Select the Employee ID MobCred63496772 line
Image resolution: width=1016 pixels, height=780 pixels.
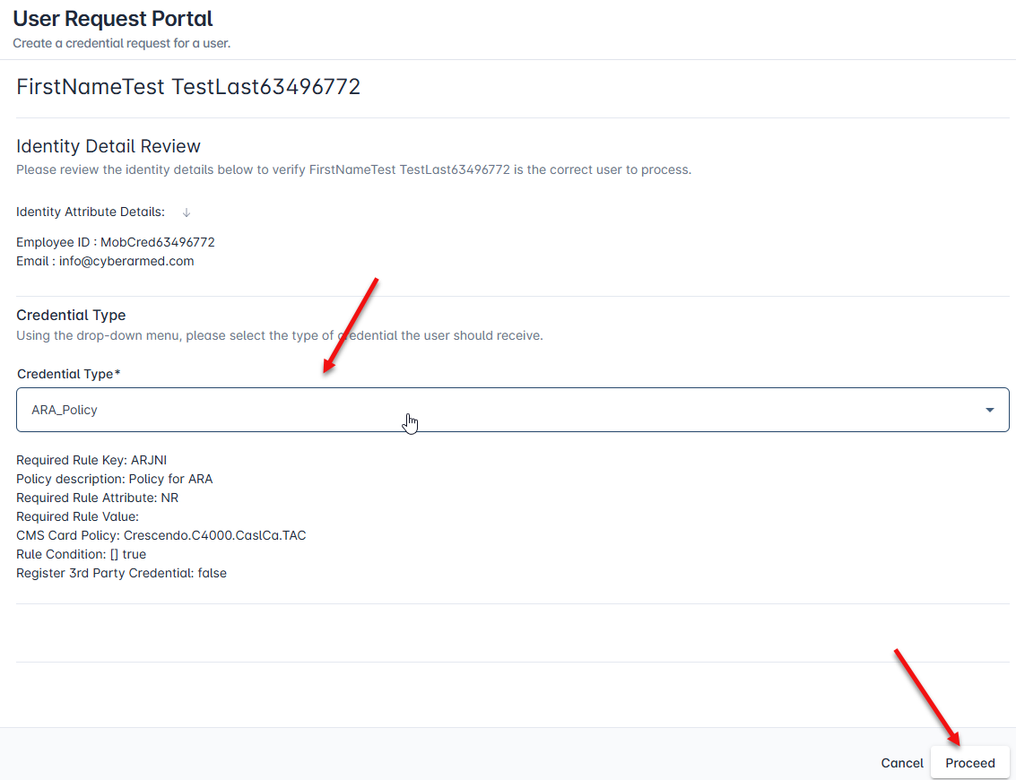116,242
